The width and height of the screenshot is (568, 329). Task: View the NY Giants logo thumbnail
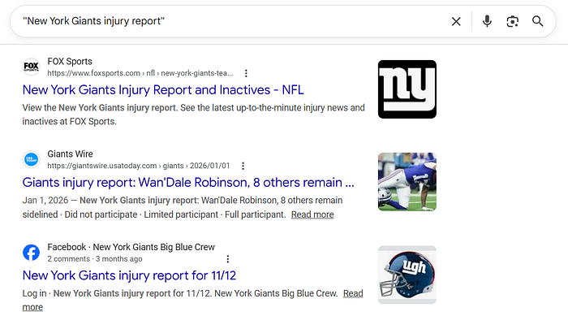tap(407, 89)
